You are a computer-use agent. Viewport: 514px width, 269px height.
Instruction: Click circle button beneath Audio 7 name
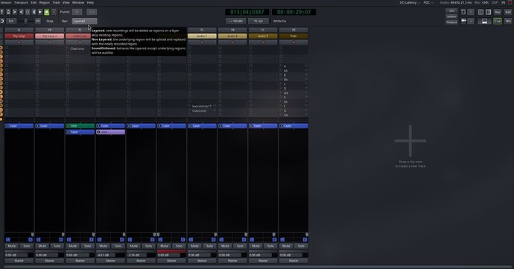click(202, 42)
